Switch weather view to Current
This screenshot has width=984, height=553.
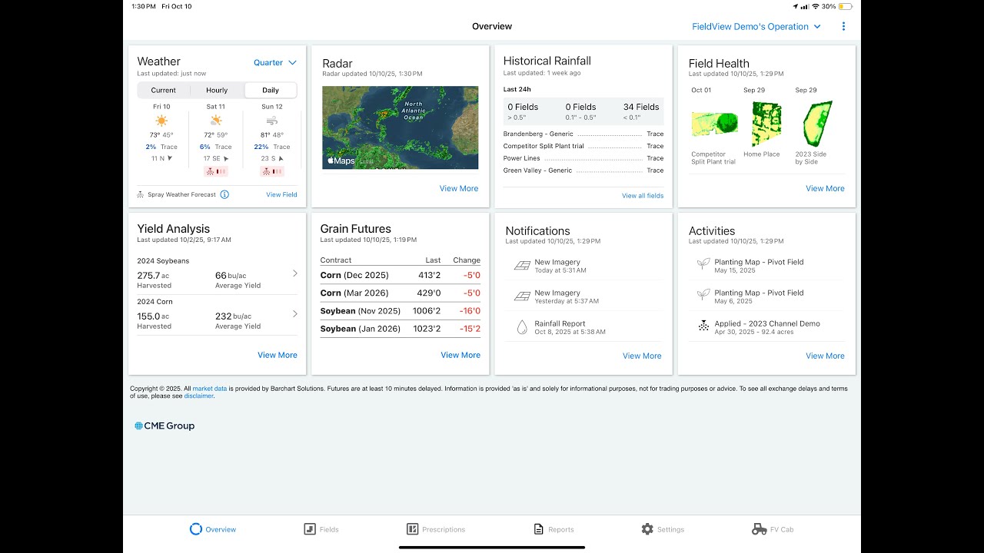pos(164,90)
